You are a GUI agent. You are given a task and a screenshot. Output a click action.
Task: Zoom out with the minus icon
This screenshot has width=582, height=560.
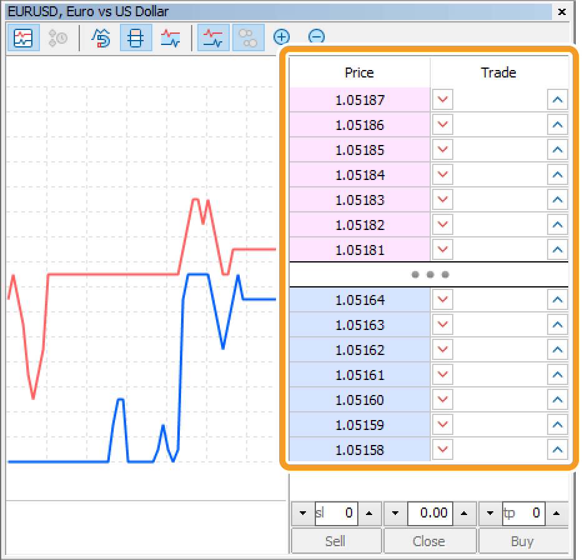tap(317, 37)
